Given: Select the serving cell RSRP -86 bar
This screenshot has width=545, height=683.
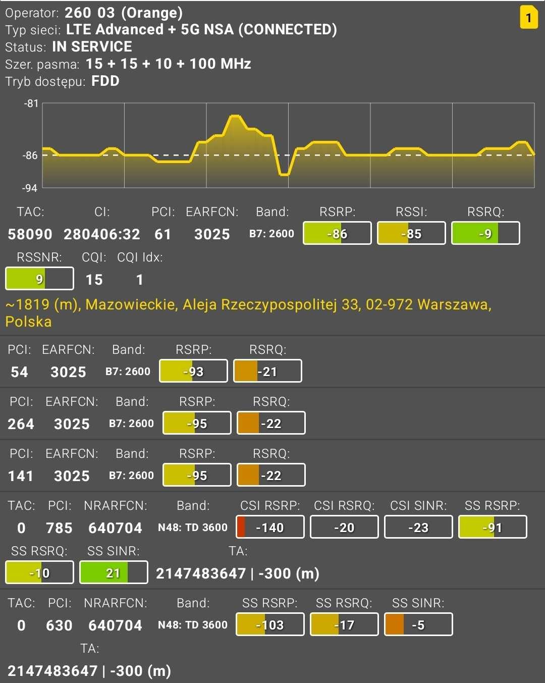Looking at the screenshot, I should tap(337, 233).
